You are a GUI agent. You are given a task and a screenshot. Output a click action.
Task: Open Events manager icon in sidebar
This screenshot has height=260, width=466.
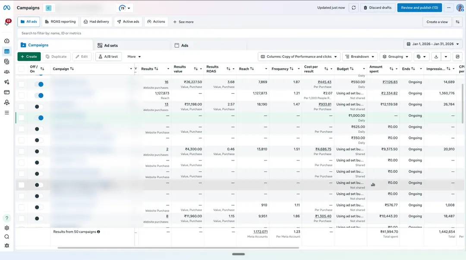point(7,103)
